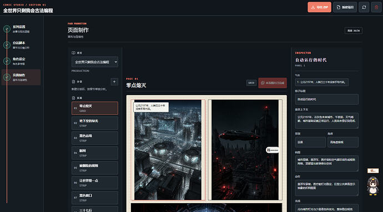
Task: Select page 02 STRIP in the page list
Action: 95,123
